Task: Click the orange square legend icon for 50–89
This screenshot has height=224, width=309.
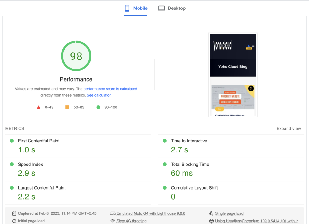Action: coord(67,107)
